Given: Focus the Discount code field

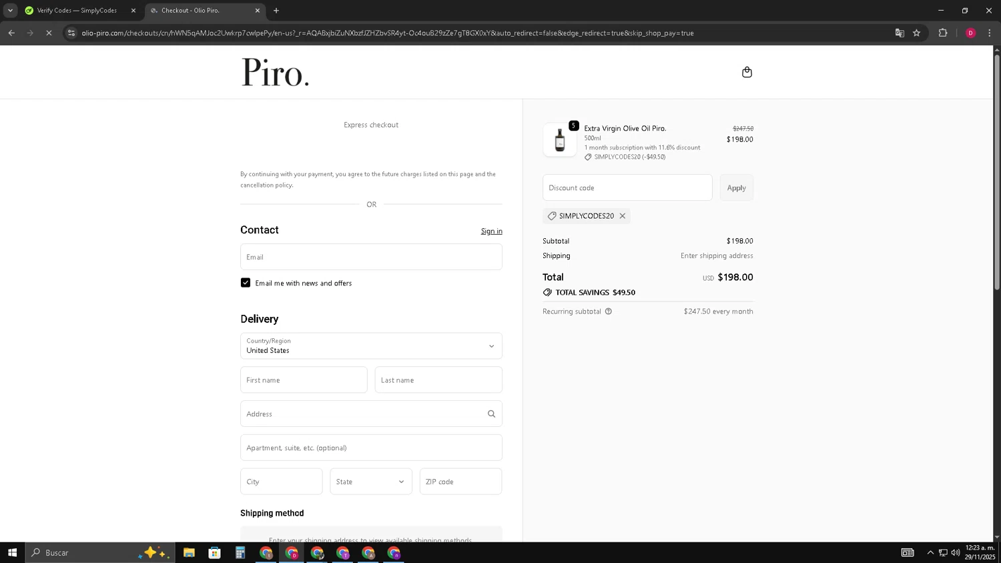Looking at the screenshot, I should click(x=627, y=188).
